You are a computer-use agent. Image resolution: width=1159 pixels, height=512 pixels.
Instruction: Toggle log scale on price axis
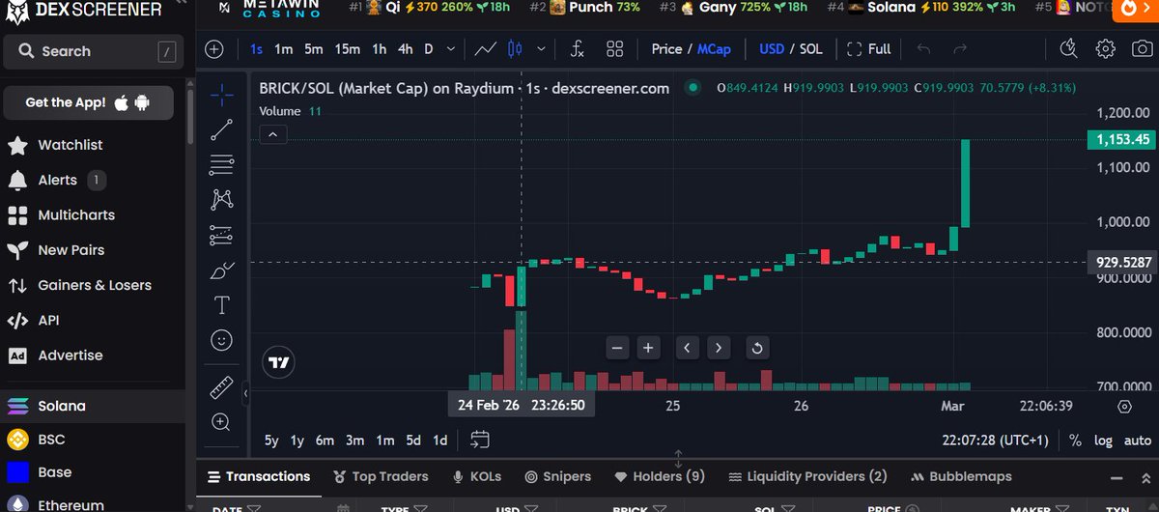click(x=1104, y=441)
